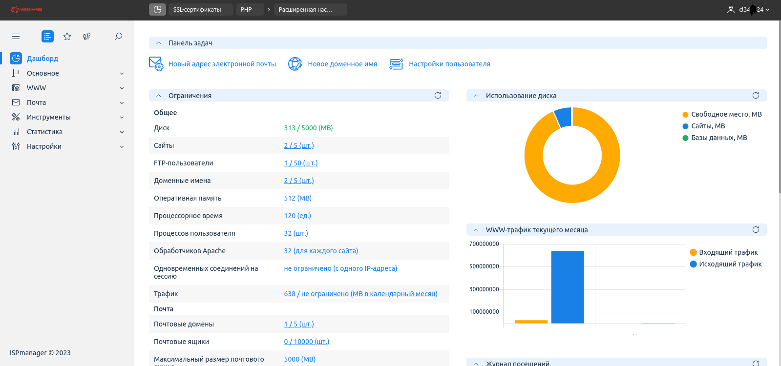Open sidebar search magnifier icon
Viewport: 781px width, 366px height.
[x=118, y=37]
